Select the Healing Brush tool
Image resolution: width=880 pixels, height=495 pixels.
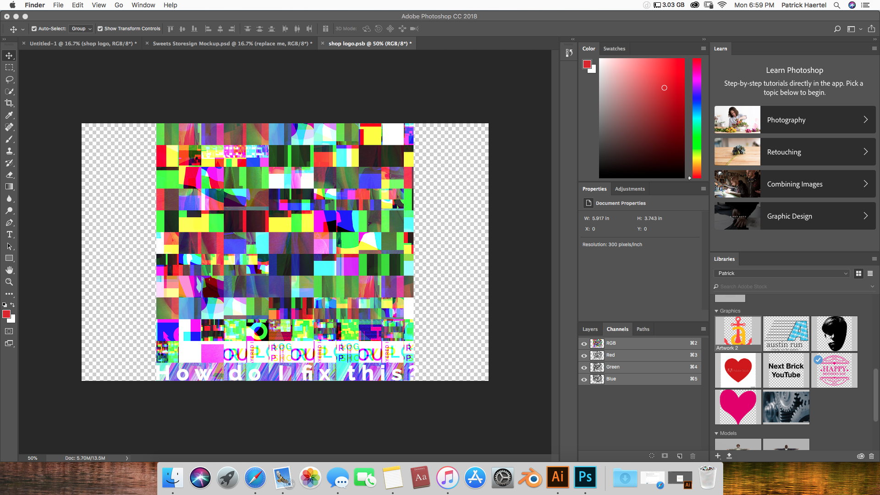(x=9, y=127)
